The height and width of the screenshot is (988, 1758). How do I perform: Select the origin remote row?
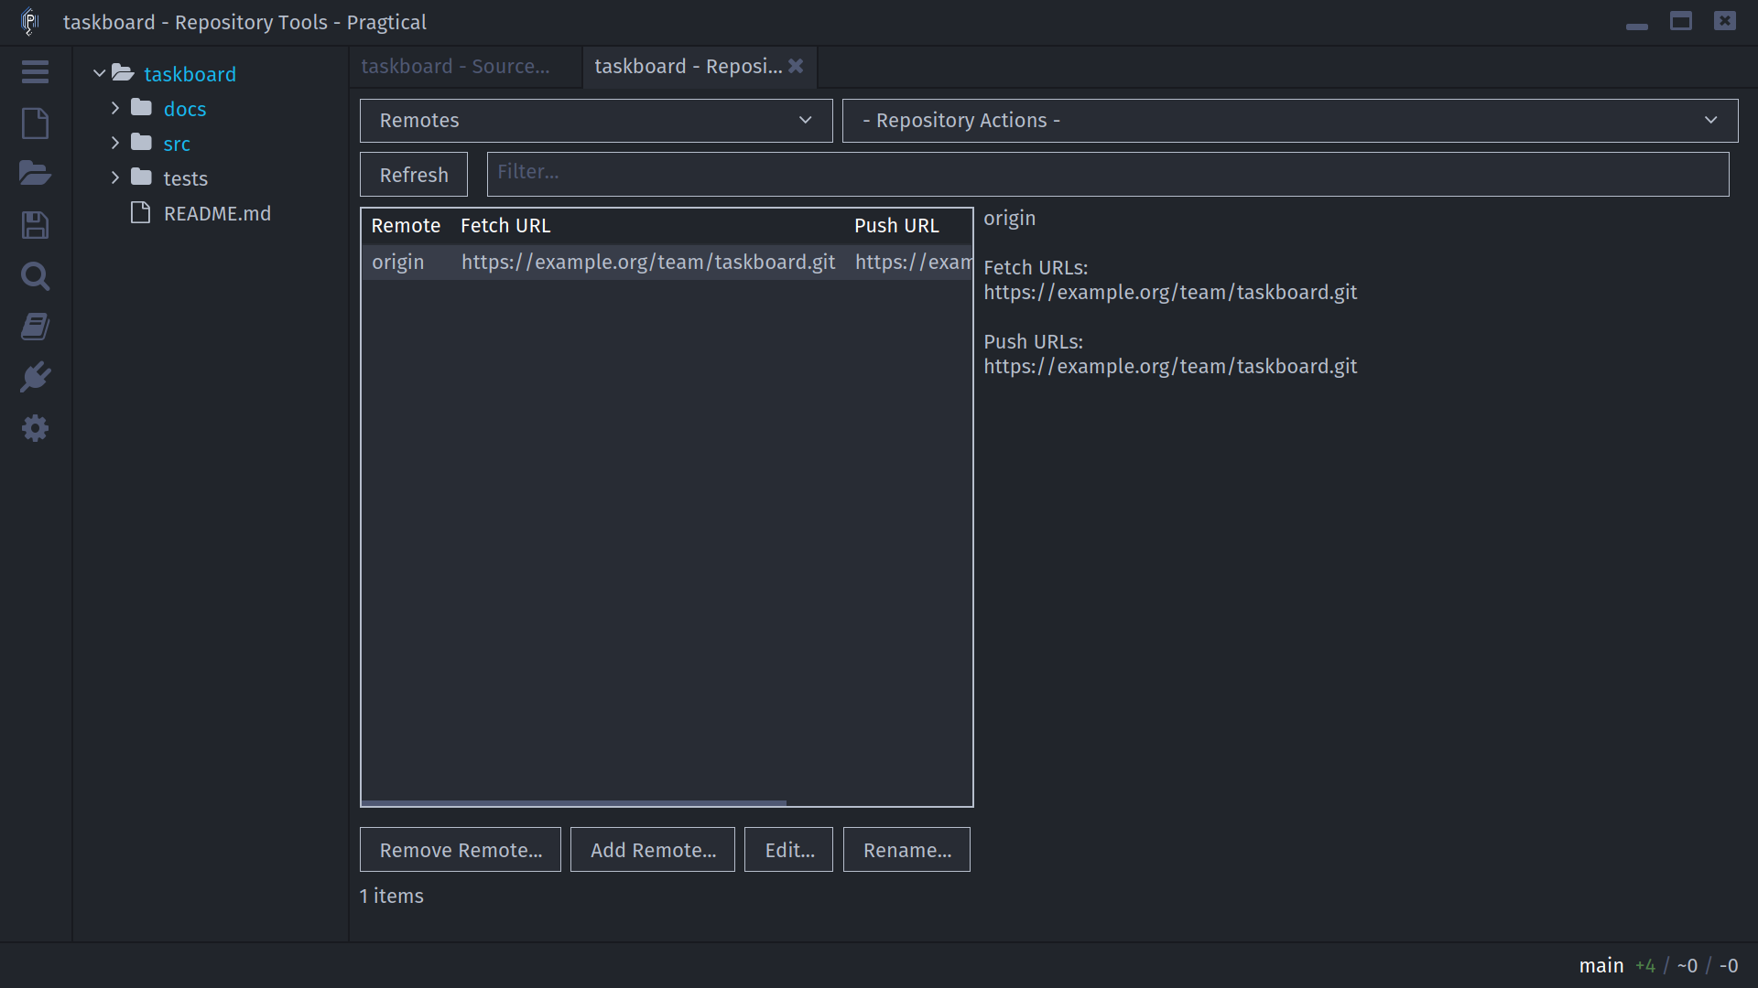point(667,263)
